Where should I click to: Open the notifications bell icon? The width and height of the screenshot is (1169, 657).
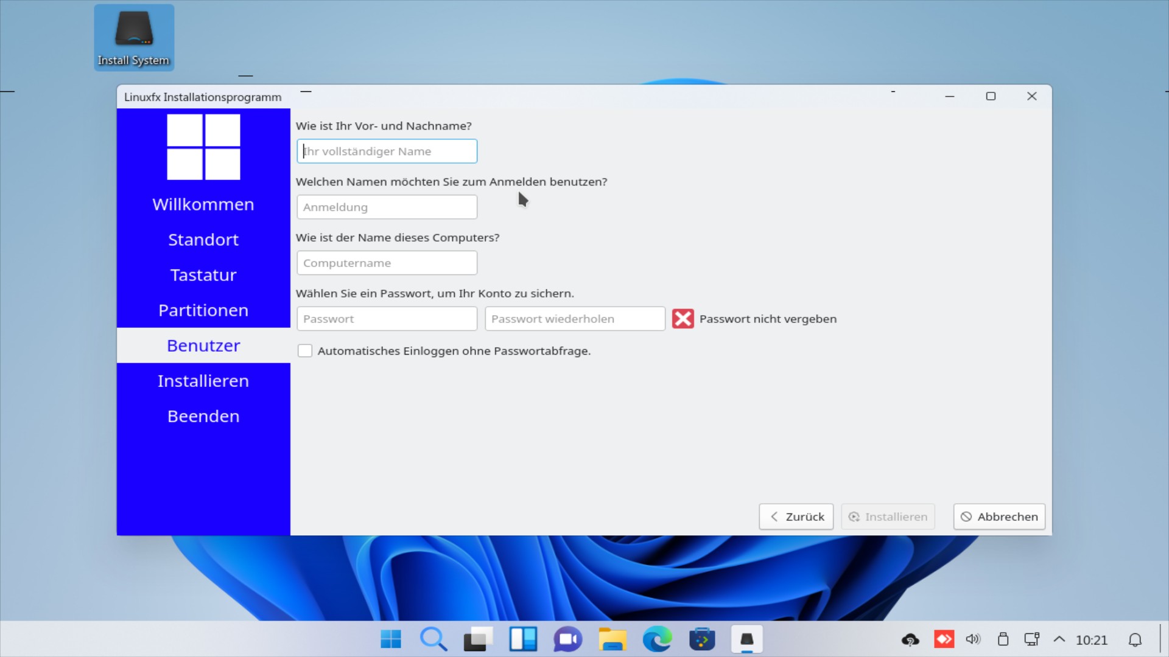pos(1135,640)
